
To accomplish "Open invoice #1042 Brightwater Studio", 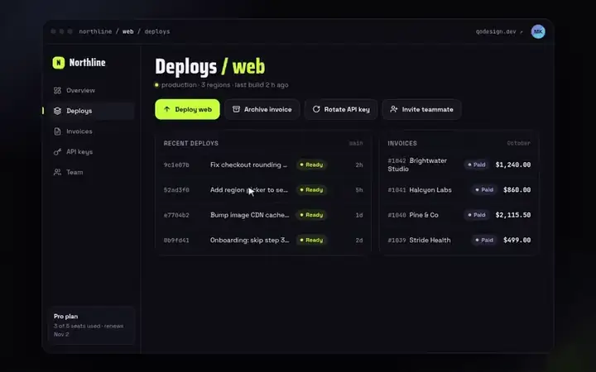I will click(x=459, y=165).
